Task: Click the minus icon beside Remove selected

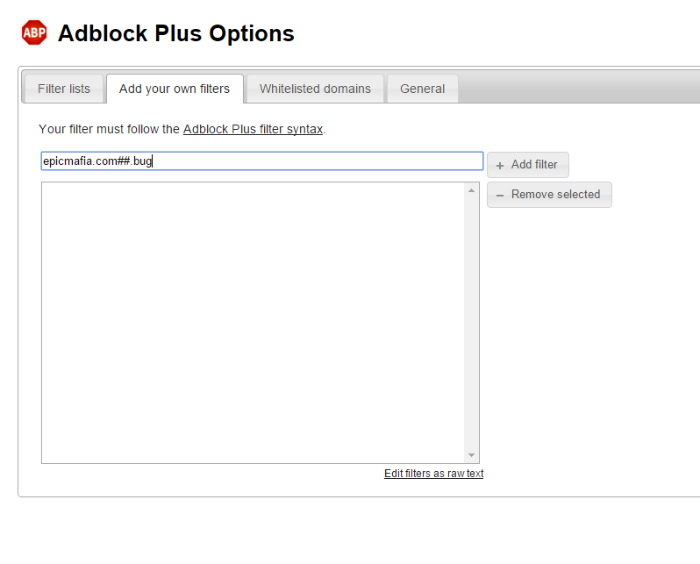Action: point(500,195)
